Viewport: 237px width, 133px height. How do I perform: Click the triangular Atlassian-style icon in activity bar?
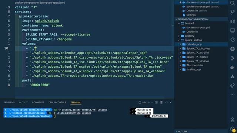233,76
